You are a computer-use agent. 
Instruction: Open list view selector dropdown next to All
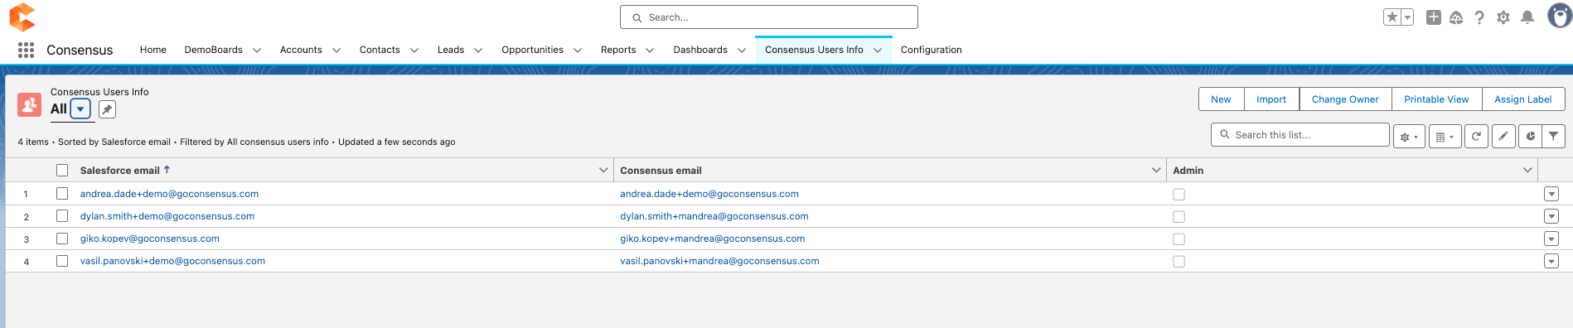(80, 109)
